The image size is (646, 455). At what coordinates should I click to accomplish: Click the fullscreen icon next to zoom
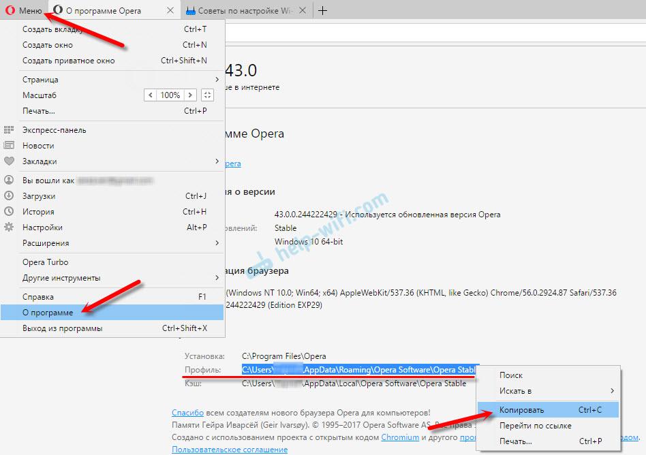pos(207,95)
